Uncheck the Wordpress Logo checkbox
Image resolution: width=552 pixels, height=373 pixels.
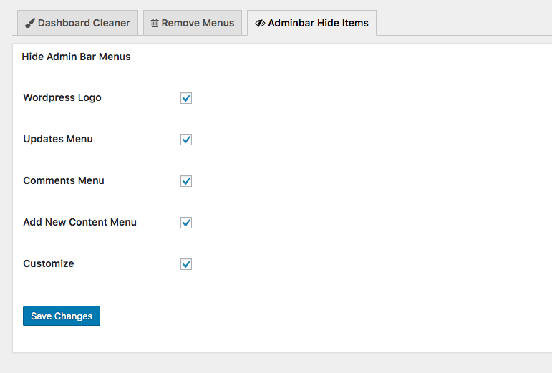(x=186, y=98)
